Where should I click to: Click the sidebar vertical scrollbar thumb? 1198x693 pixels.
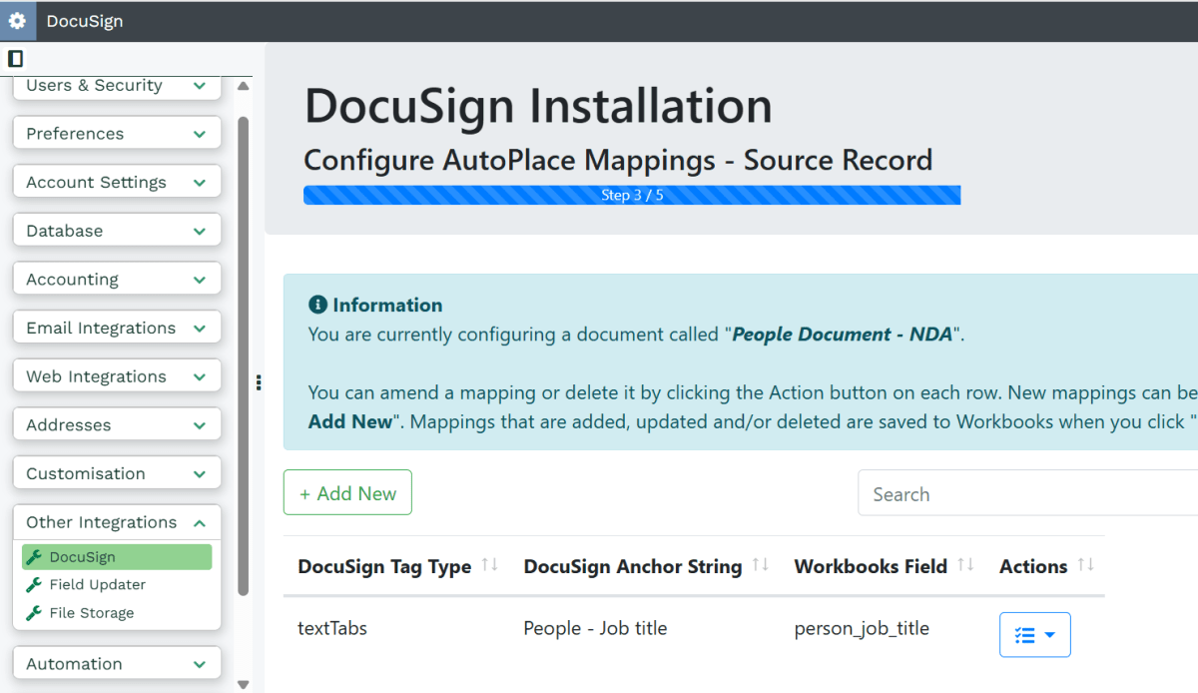click(x=243, y=356)
